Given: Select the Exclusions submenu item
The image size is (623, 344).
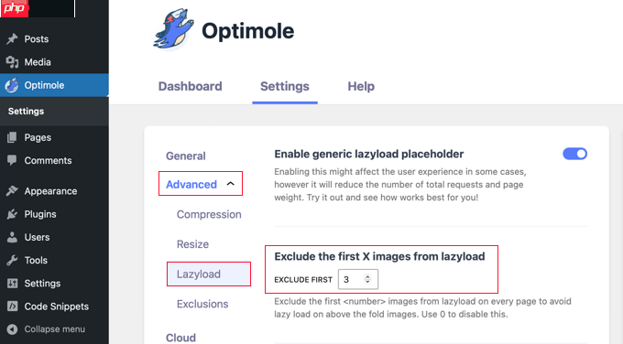Looking at the screenshot, I should pyautogui.click(x=202, y=304).
